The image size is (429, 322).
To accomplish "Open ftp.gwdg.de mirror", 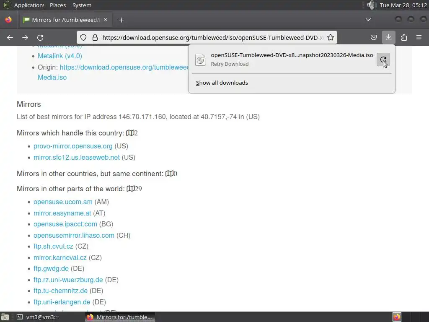I will pyautogui.click(x=51, y=269).
